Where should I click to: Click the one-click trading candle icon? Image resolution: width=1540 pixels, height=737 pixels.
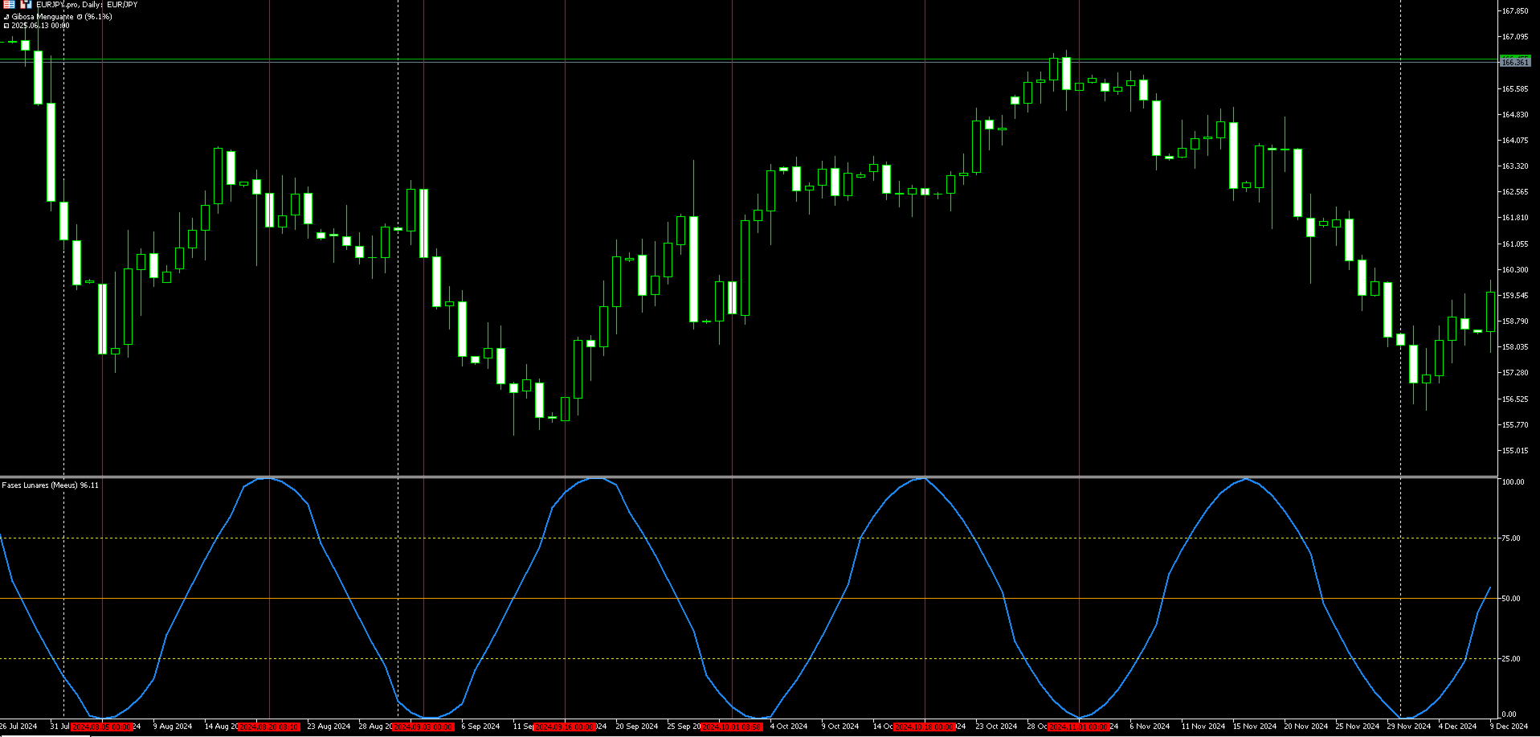[26, 4]
